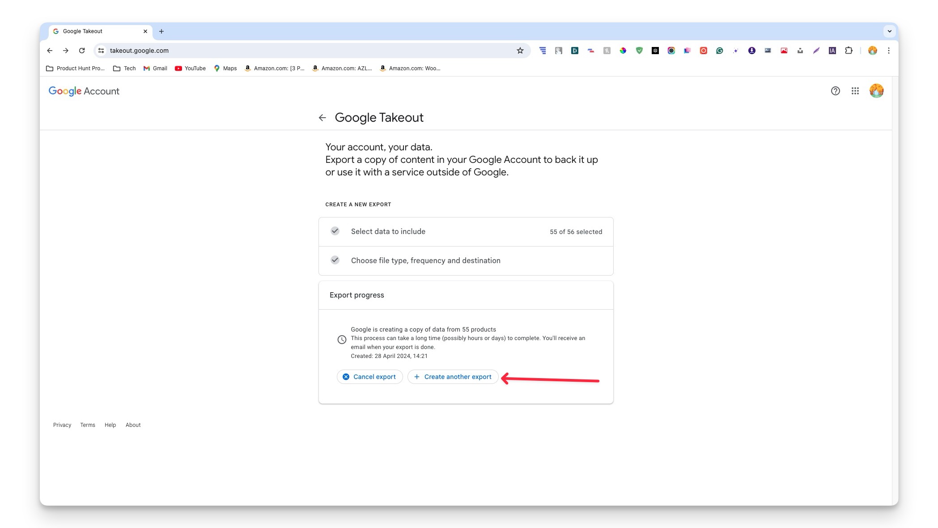Go forward using browser forward arrow
Viewport: 938px width, 528px height.
66,51
